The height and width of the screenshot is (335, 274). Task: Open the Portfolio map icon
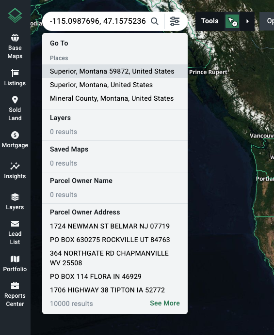(x=15, y=259)
